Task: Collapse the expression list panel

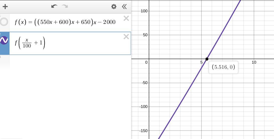Action: pos(124,7)
